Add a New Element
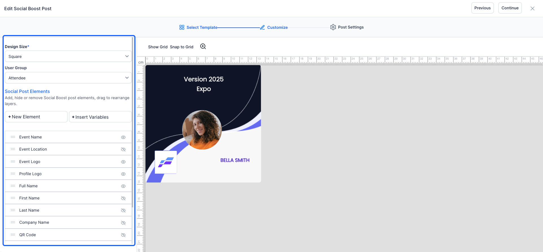This screenshot has height=252, width=543. pyautogui.click(x=36, y=117)
